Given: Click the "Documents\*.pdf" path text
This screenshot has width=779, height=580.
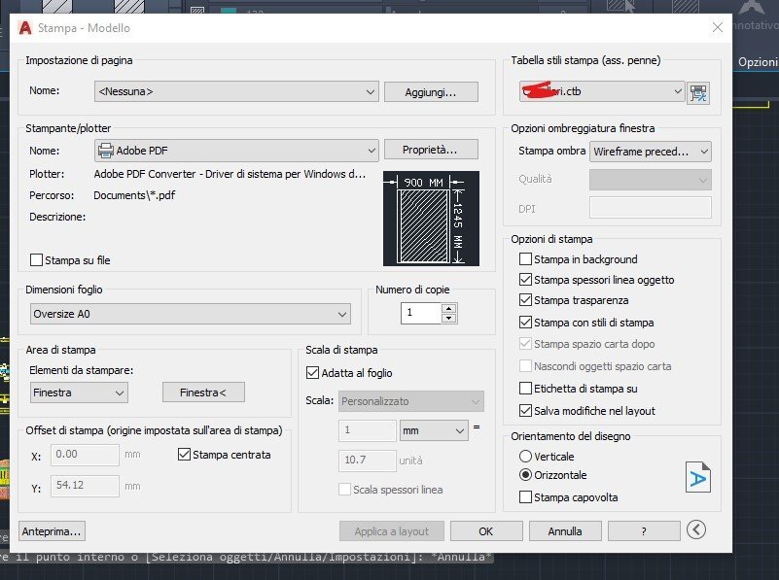Looking at the screenshot, I should [134, 195].
